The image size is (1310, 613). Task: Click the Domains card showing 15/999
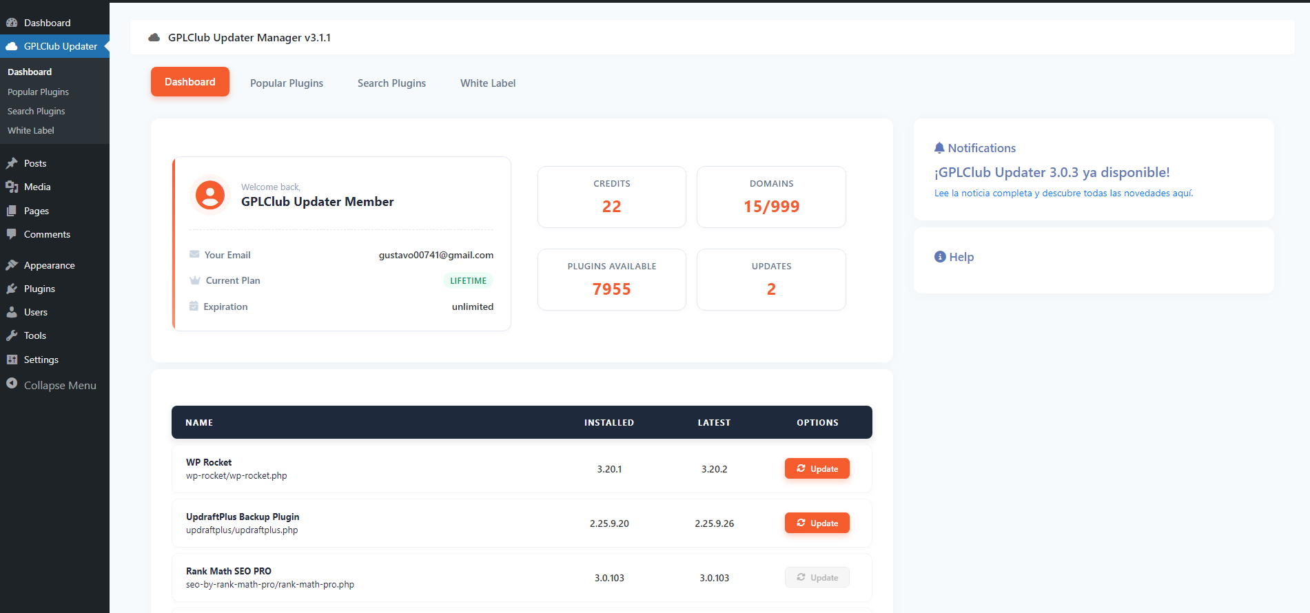771,197
